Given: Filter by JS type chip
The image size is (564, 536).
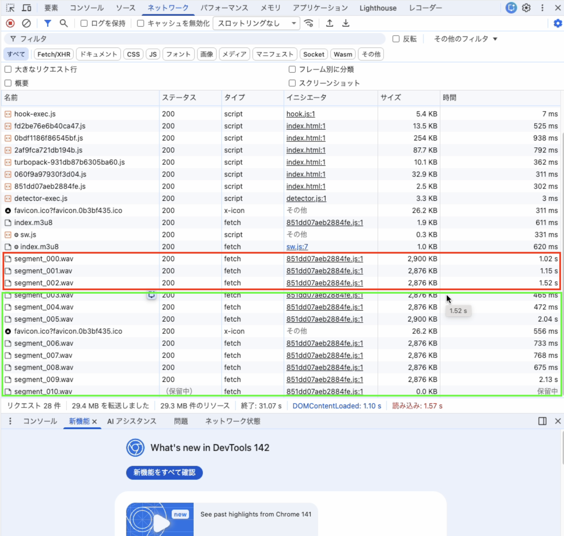Looking at the screenshot, I should (153, 54).
